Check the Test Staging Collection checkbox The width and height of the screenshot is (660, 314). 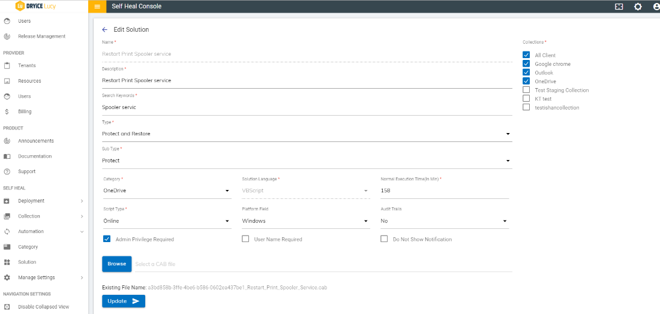coord(526,90)
